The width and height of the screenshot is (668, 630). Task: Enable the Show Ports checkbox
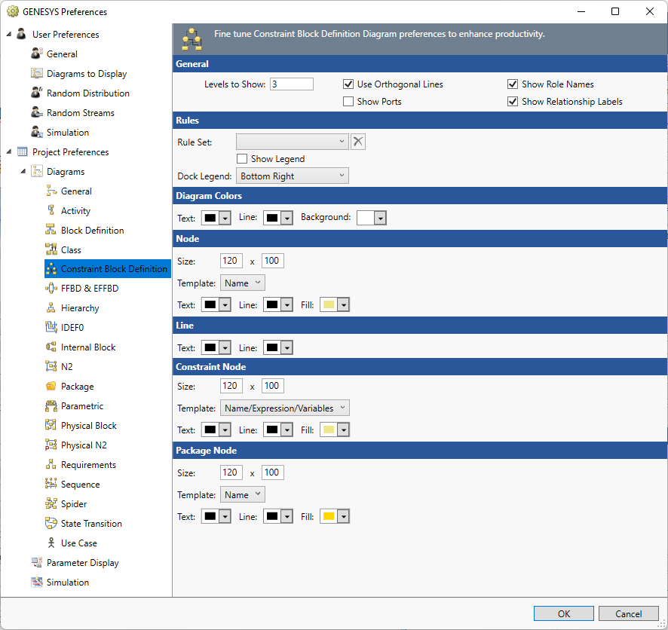[348, 102]
